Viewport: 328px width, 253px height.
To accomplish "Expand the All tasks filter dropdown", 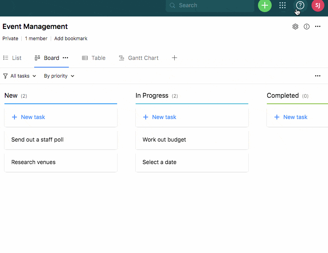I will [x=20, y=76].
